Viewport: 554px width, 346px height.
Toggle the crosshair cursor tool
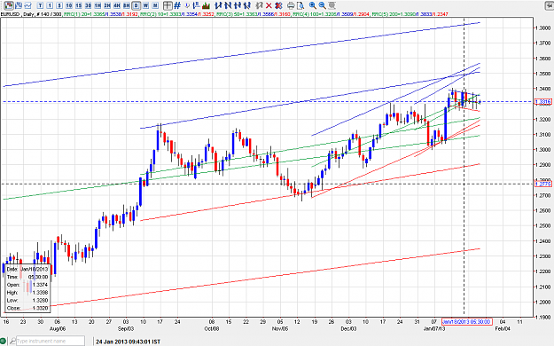pos(168,5)
